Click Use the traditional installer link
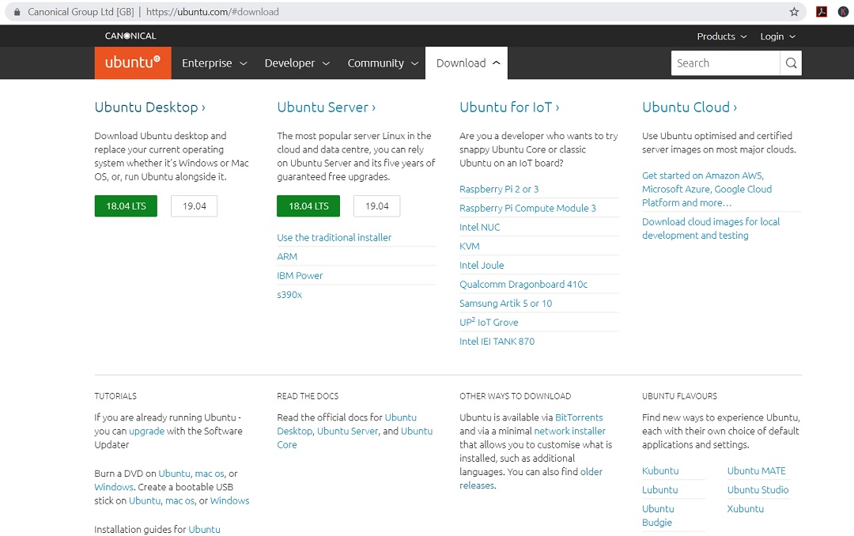 tap(334, 237)
